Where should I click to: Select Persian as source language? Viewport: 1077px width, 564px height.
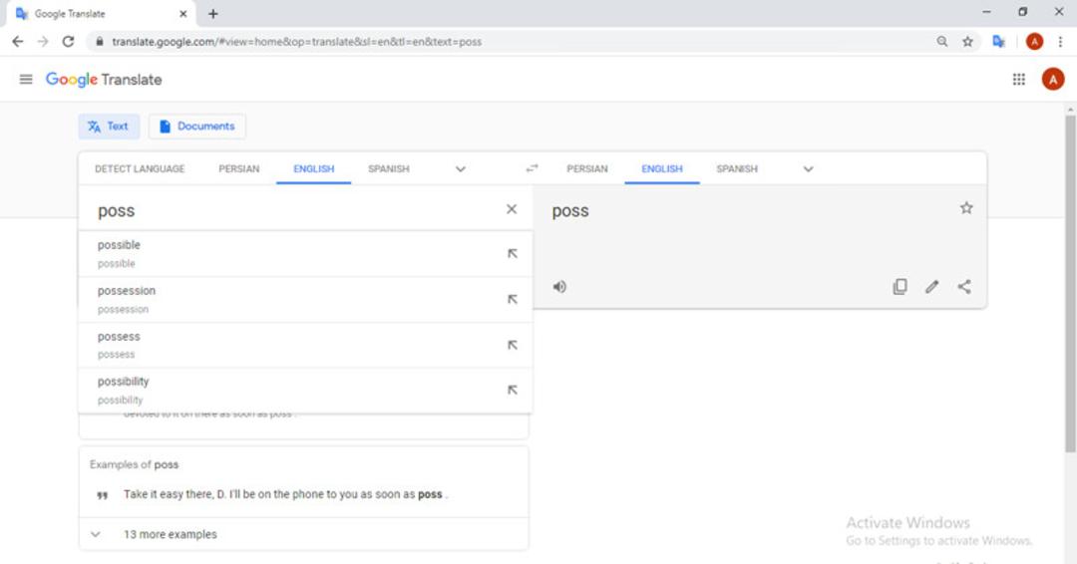point(239,168)
